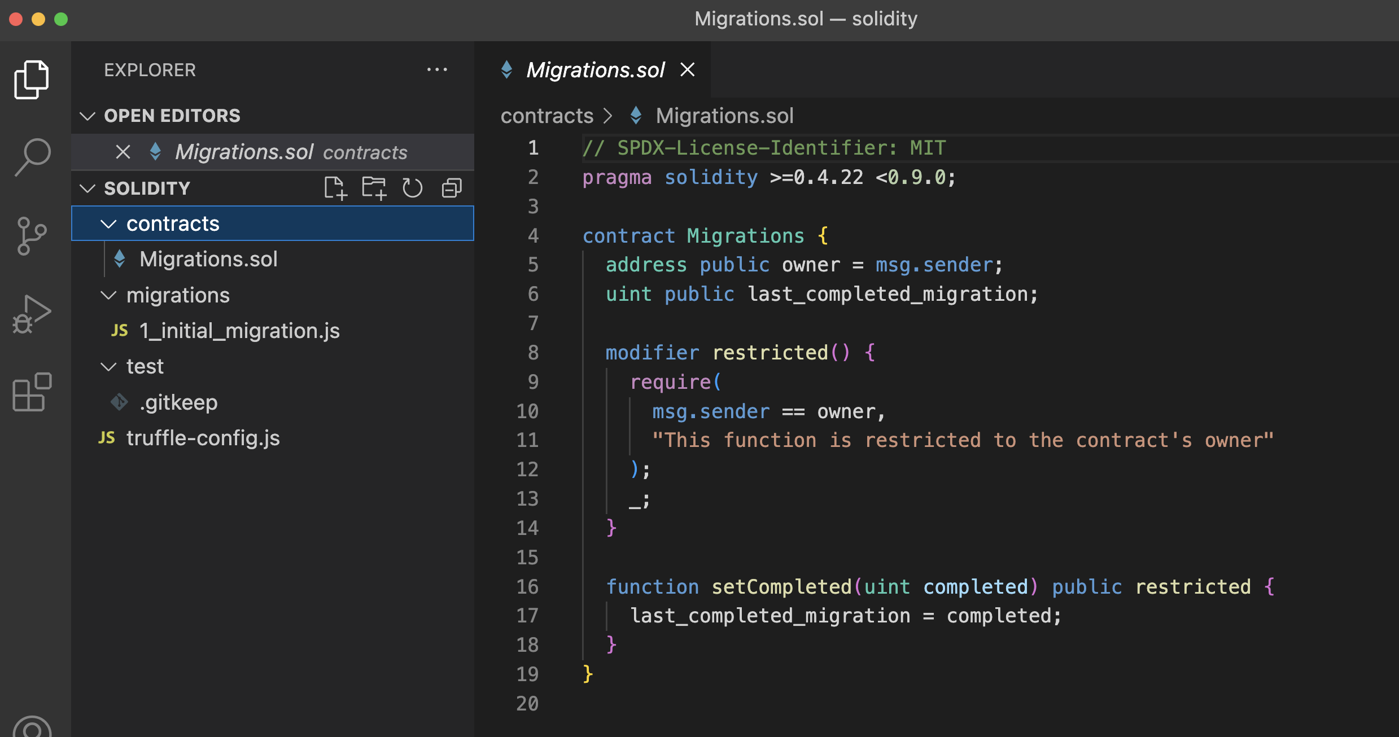
Task: Select the Migrations.sol editor tab
Action: 594,70
